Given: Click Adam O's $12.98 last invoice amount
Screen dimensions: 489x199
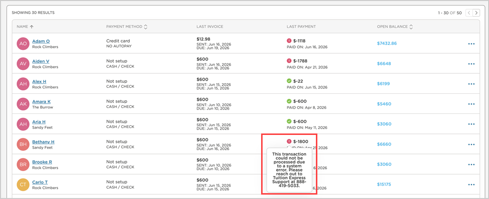Looking at the screenshot, I should pos(203,39).
